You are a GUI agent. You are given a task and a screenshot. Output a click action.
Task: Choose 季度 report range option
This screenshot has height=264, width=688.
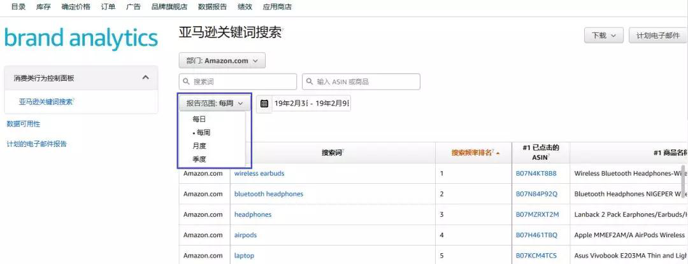tap(199, 159)
